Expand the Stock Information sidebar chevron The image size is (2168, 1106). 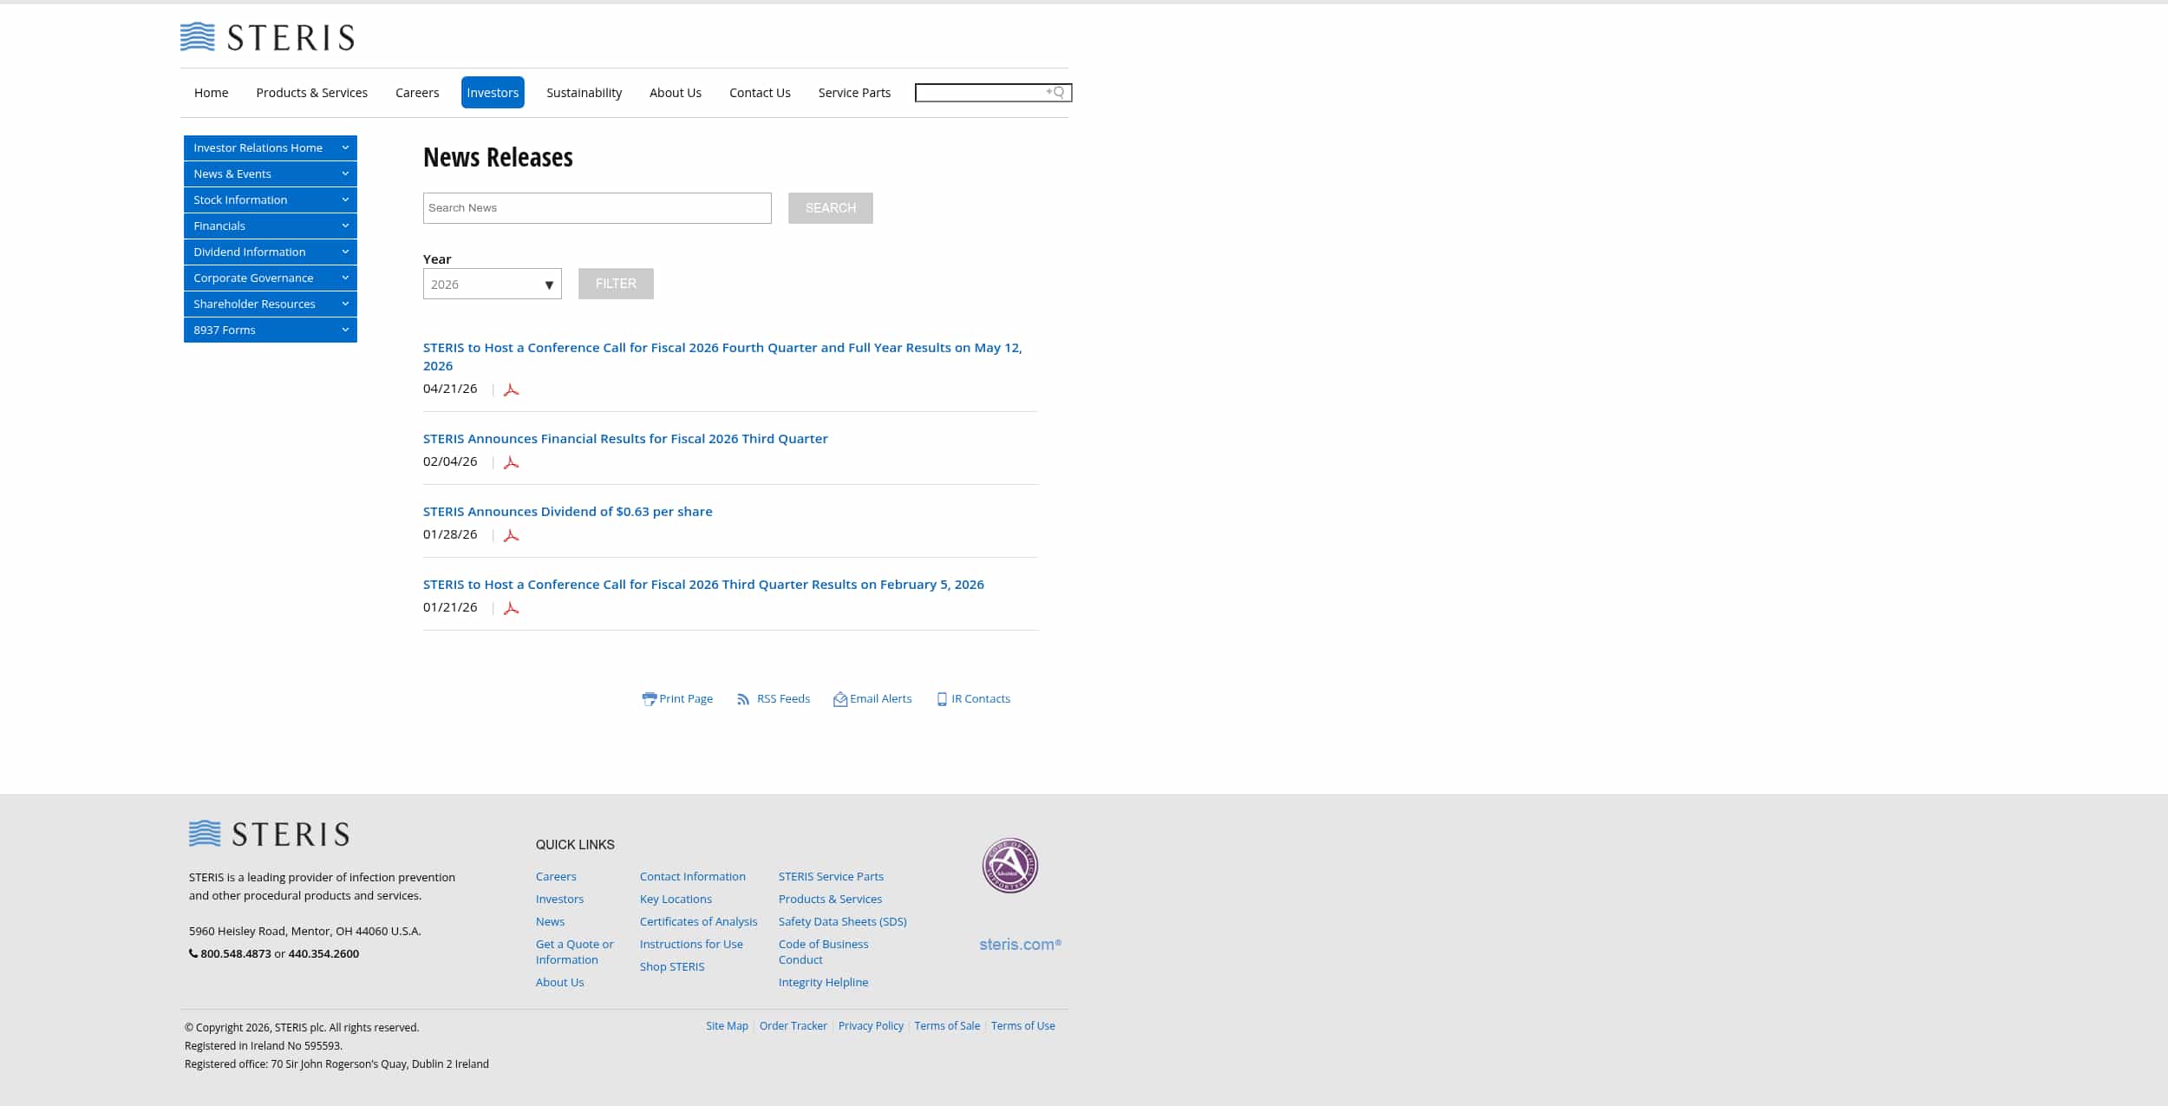coord(345,200)
